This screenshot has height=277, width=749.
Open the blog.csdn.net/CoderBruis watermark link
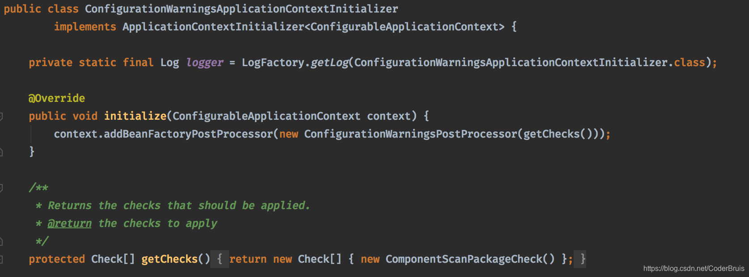click(x=694, y=269)
